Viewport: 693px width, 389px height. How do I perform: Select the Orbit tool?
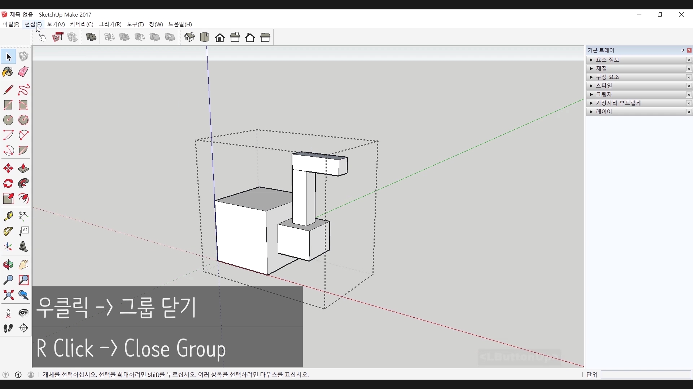point(8,265)
